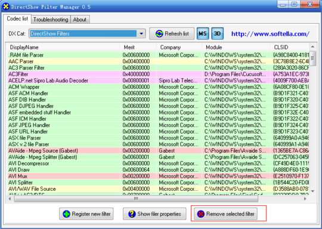Click the red X remove icon
The height and width of the screenshot is (229, 322).
[x=200, y=214]
